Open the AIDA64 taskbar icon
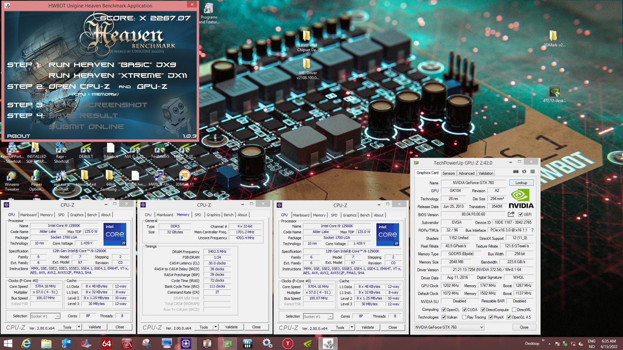This screenshot has height=350, width=623. pos(106,343)
